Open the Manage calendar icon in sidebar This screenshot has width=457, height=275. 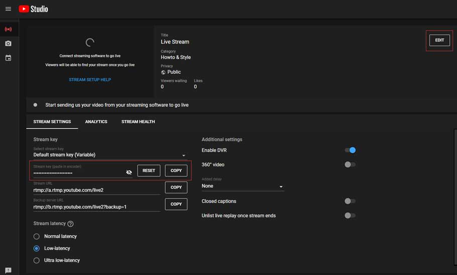click(8, 58)
